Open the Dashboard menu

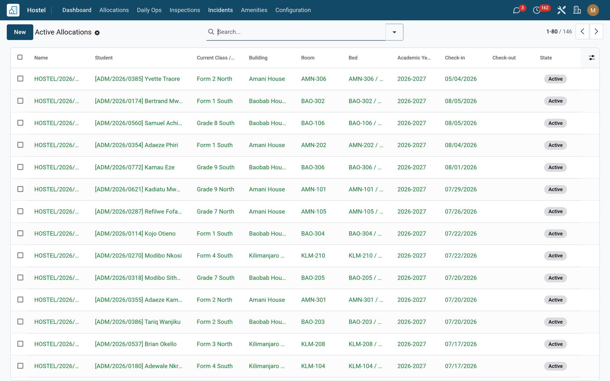pyautogui.click(x=77, y=10)
